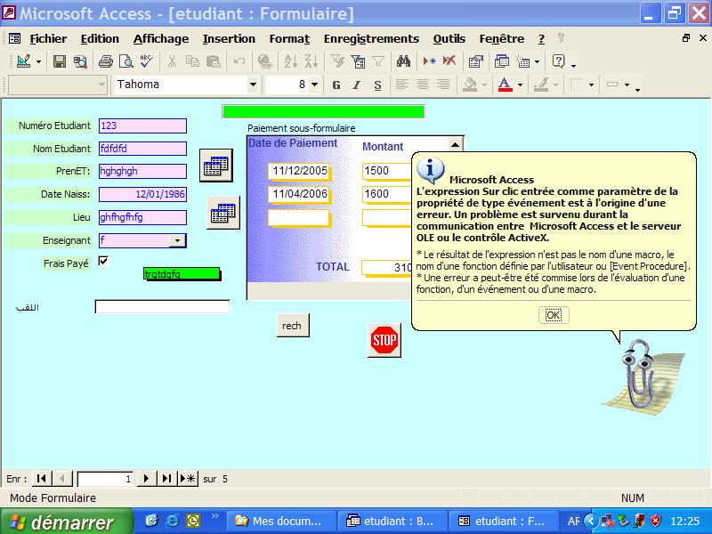Open the Outils menu

click(449, 39)
